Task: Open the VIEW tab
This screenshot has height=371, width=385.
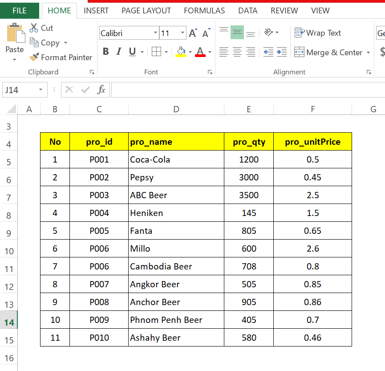Action: (320, 11)
